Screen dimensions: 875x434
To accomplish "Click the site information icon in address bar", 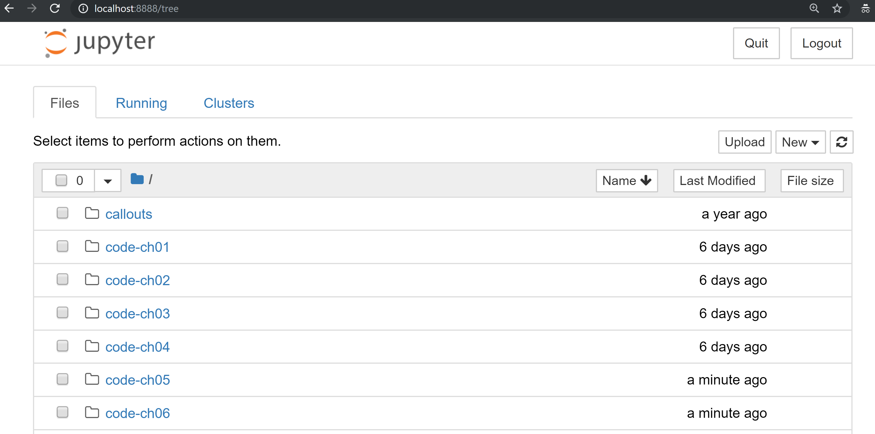I will pyautogui.click(x=83, y=9).
